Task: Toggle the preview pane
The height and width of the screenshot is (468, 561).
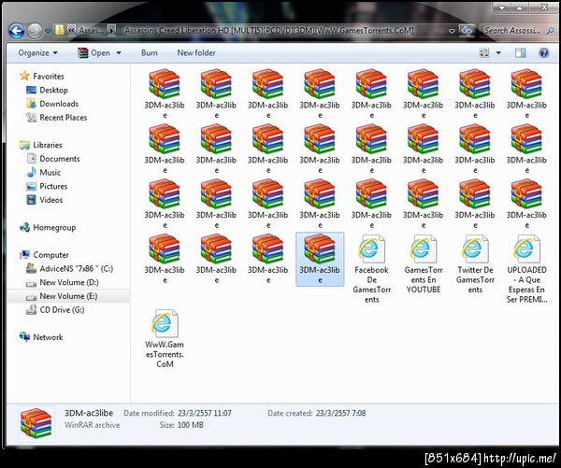Action: (x=521, y=53)
